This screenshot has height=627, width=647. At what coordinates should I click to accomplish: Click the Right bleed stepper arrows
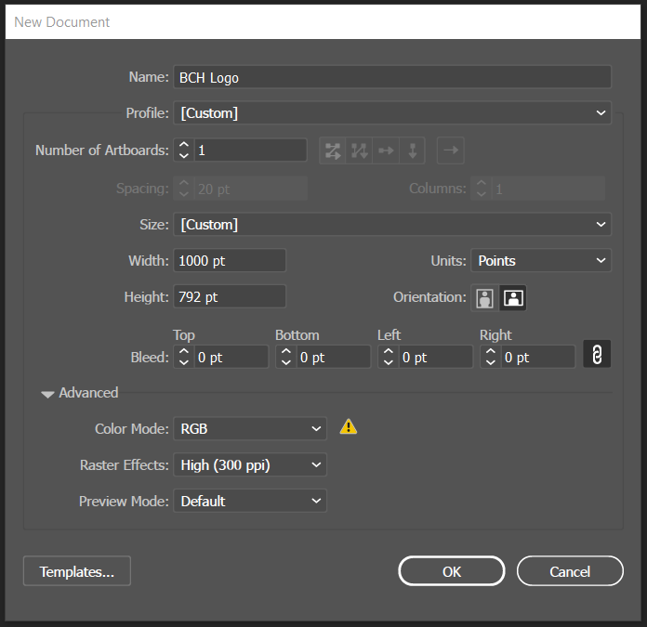(491, 357)
